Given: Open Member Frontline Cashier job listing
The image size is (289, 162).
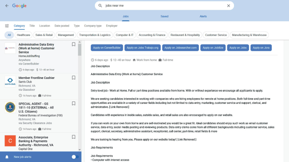Looking at the screenshot, I should (36, 78).
